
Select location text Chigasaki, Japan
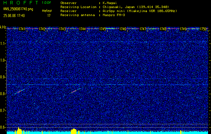(x=118, y=7)
